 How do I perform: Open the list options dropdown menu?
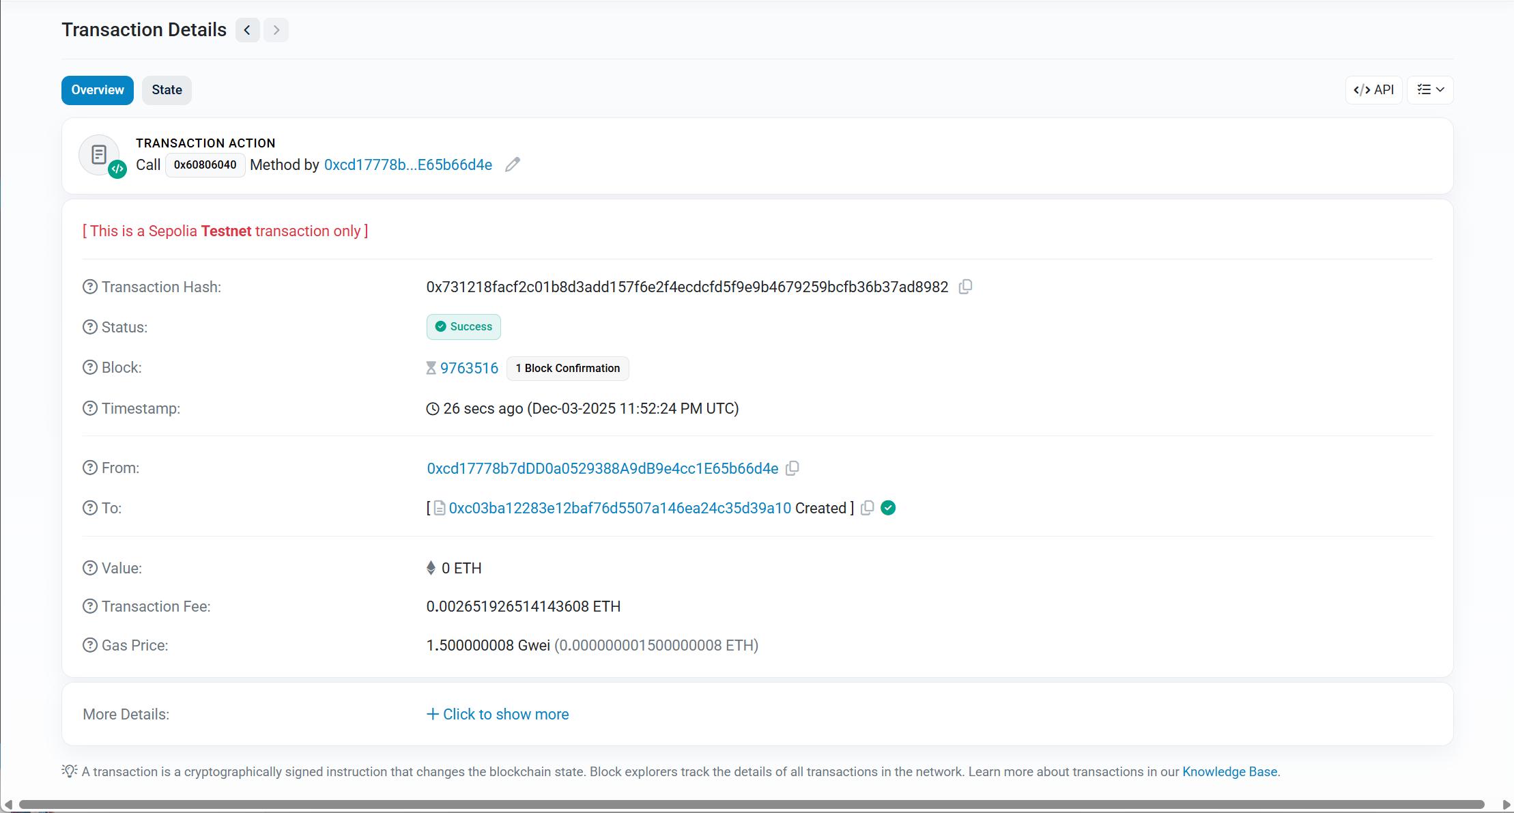point(1430,90)
